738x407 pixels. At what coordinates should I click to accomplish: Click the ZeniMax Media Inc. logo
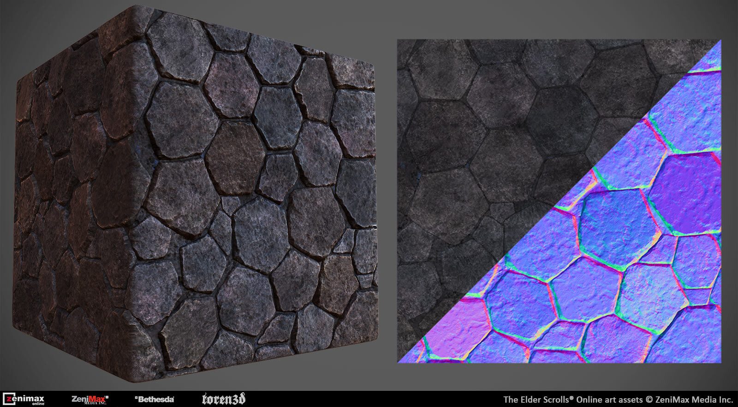(x=90, y=399)
